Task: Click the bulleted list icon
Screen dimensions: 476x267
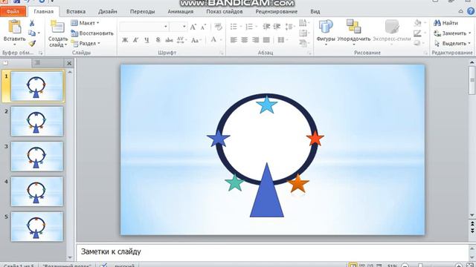Action: (234, 27)
